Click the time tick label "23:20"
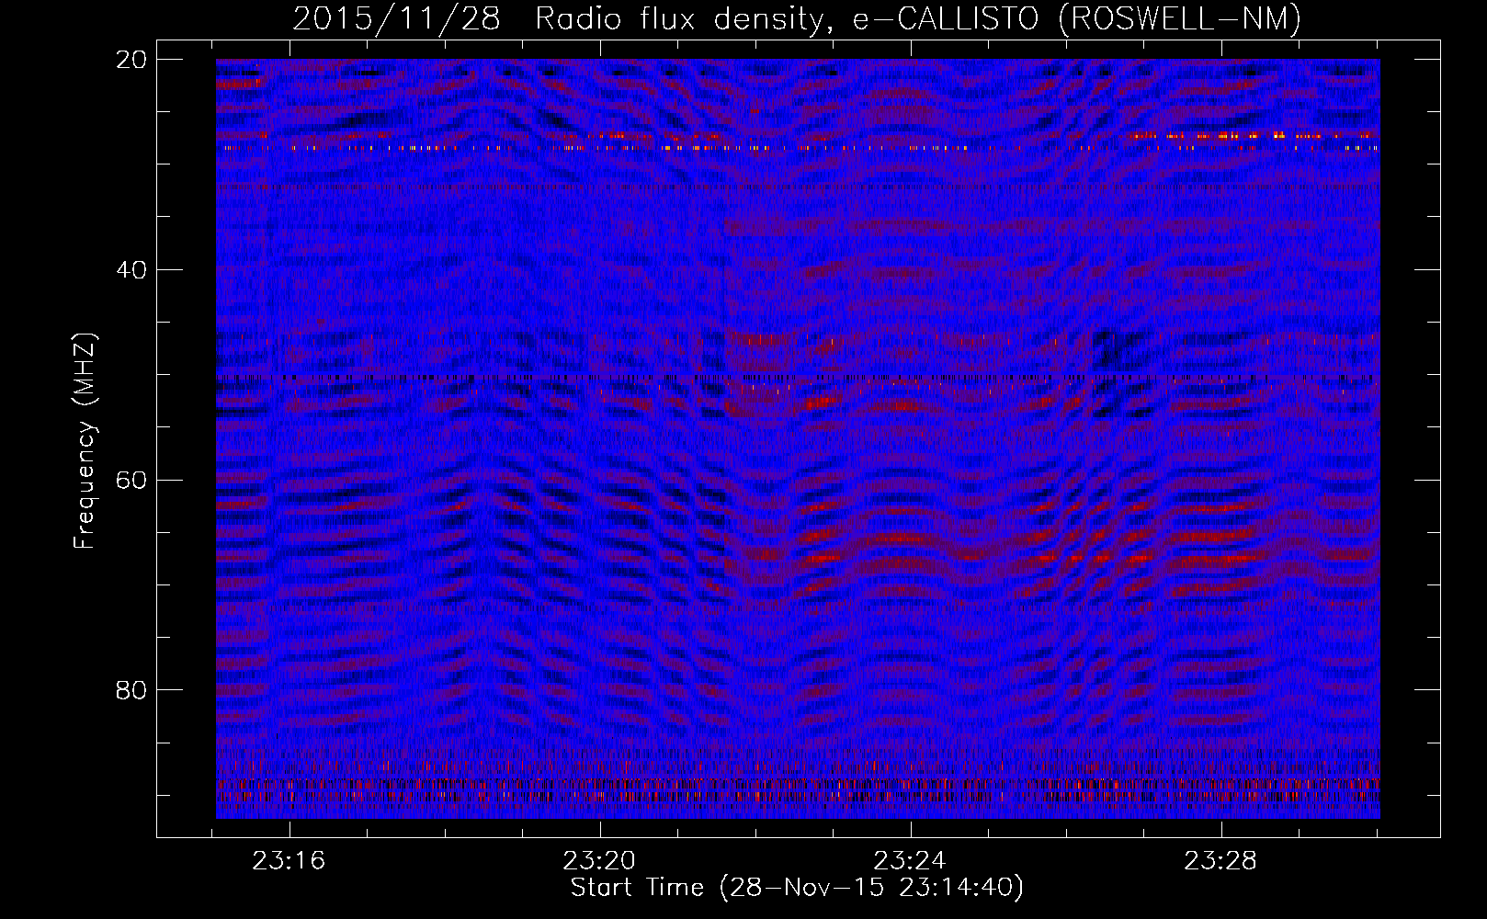Viewport: 1487px width, 919px height. coord(600,861)
